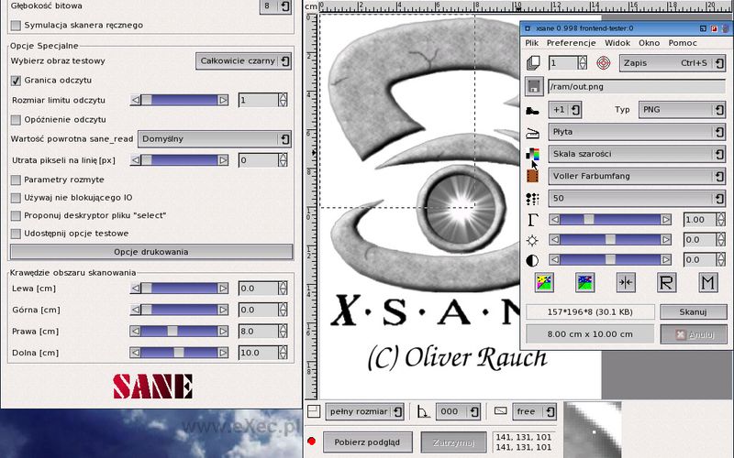This screenshot has height=458, width=734.
Task: Open the Voller Farbumfang dropdown
Action: pos(637,176)
